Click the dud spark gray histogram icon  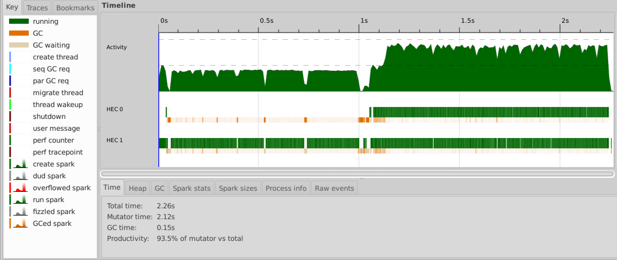[20, 176]
